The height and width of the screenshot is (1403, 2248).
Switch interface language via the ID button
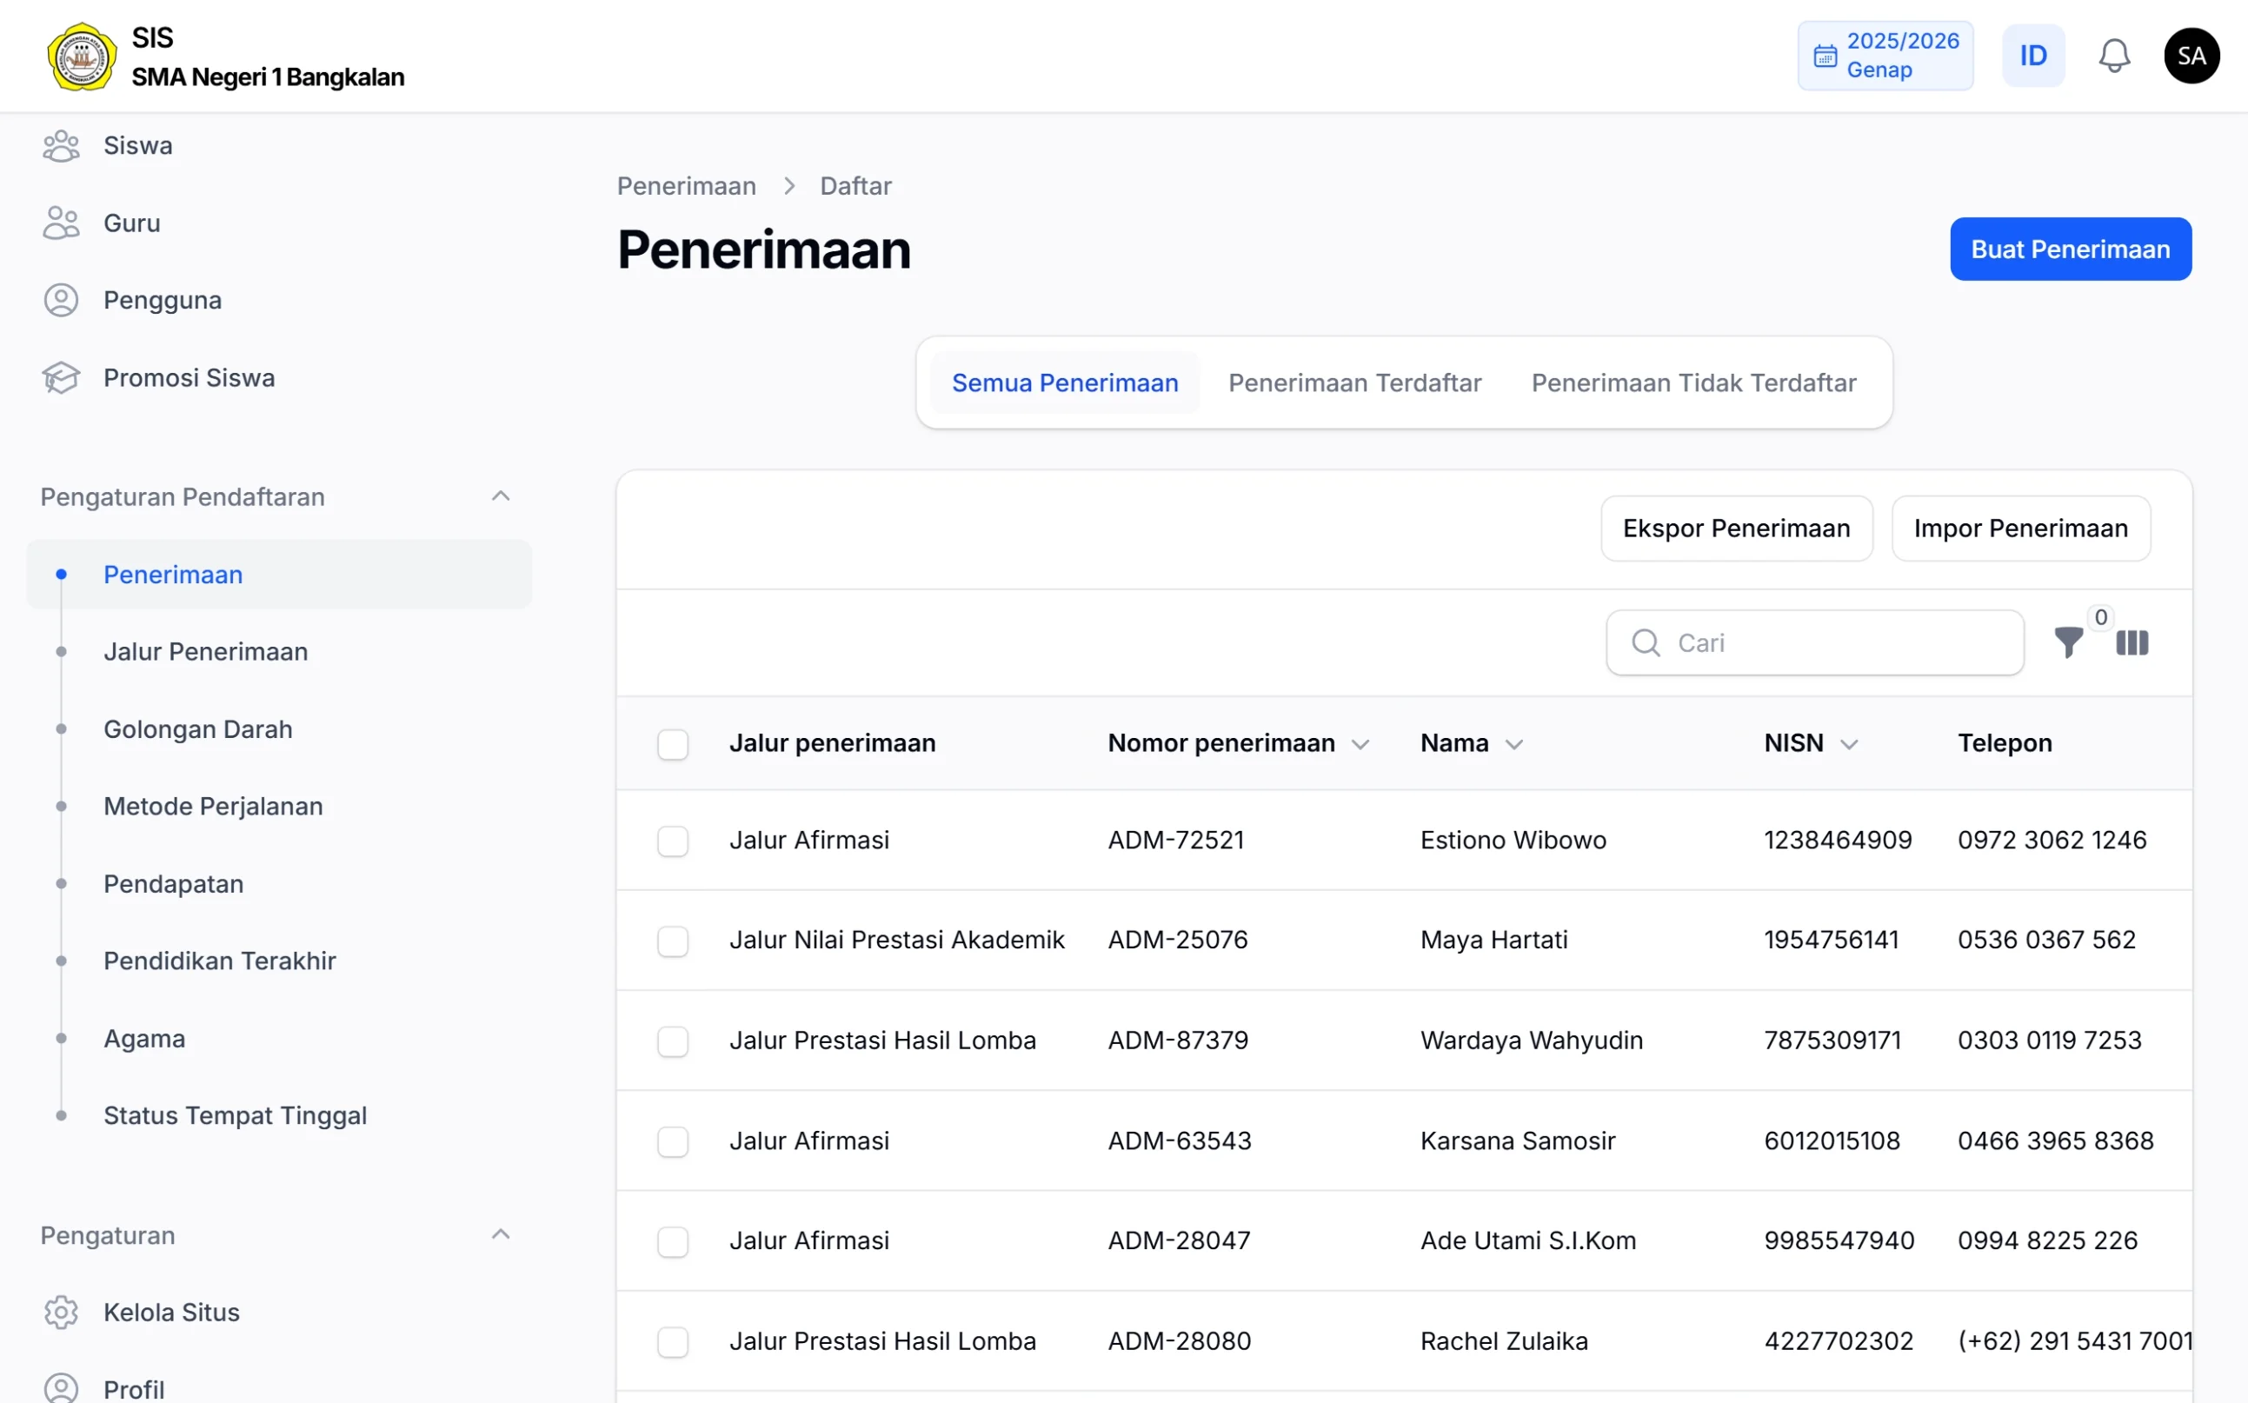coord(2032,55)
